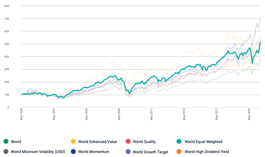Click the 200 y-axis value
Image resolution: width=265 pixels, height=157 pixels.
click(x=7, y=82)
